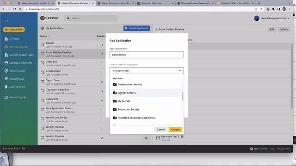Screen dimensions: 296x166
Task: Click the Create New button
Action: [14, 30]
